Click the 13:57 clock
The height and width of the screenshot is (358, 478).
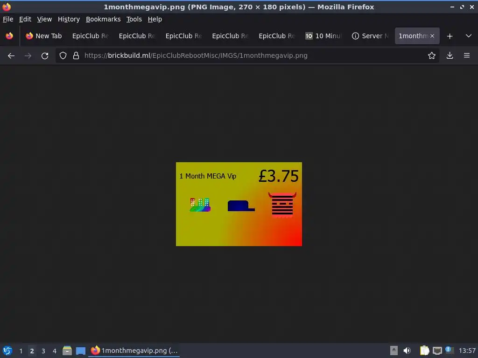point(467,351)
